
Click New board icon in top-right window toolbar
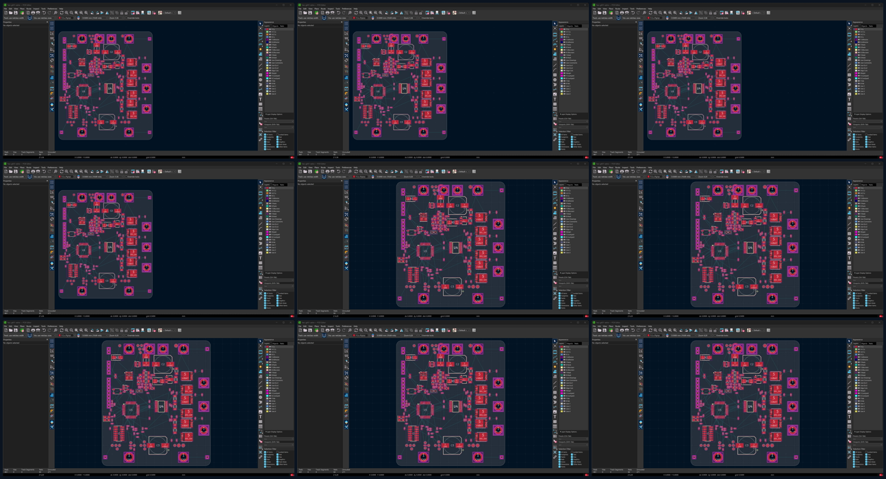coord(594,12)
